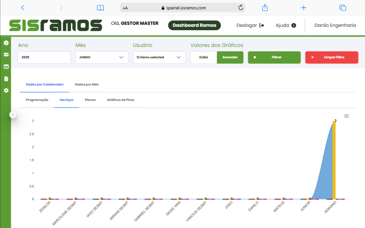Image resolution: width=365 pixels, height=228 pixels.
Task: Open the dashboard gauge icon in sidebar
Action: pos(6,43)
